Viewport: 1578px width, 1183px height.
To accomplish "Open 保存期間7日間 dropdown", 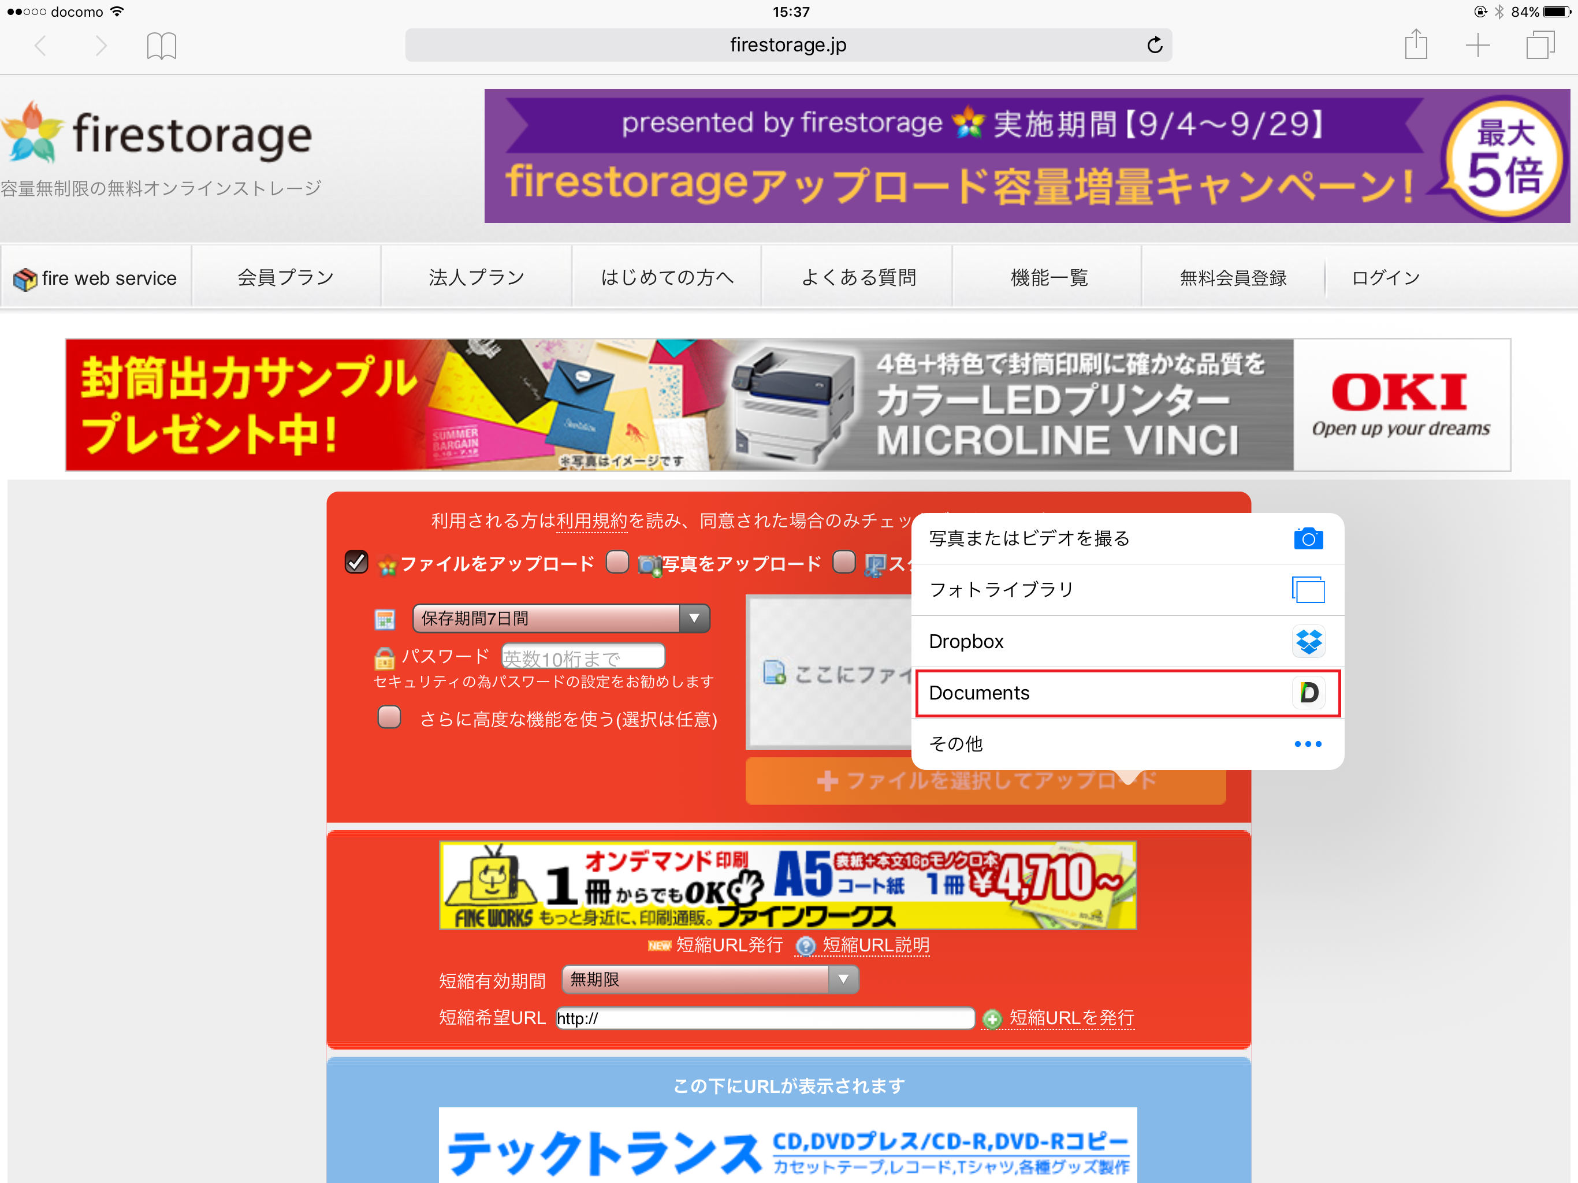I will coord(561,619).
